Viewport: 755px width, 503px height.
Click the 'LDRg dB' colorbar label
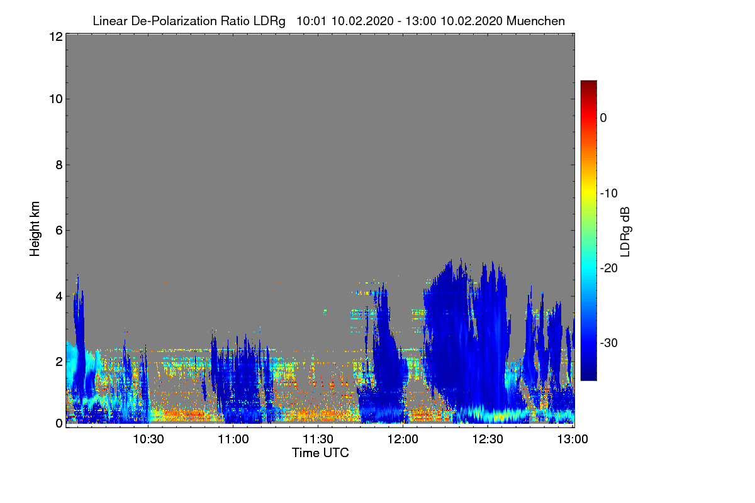(625, 231)
